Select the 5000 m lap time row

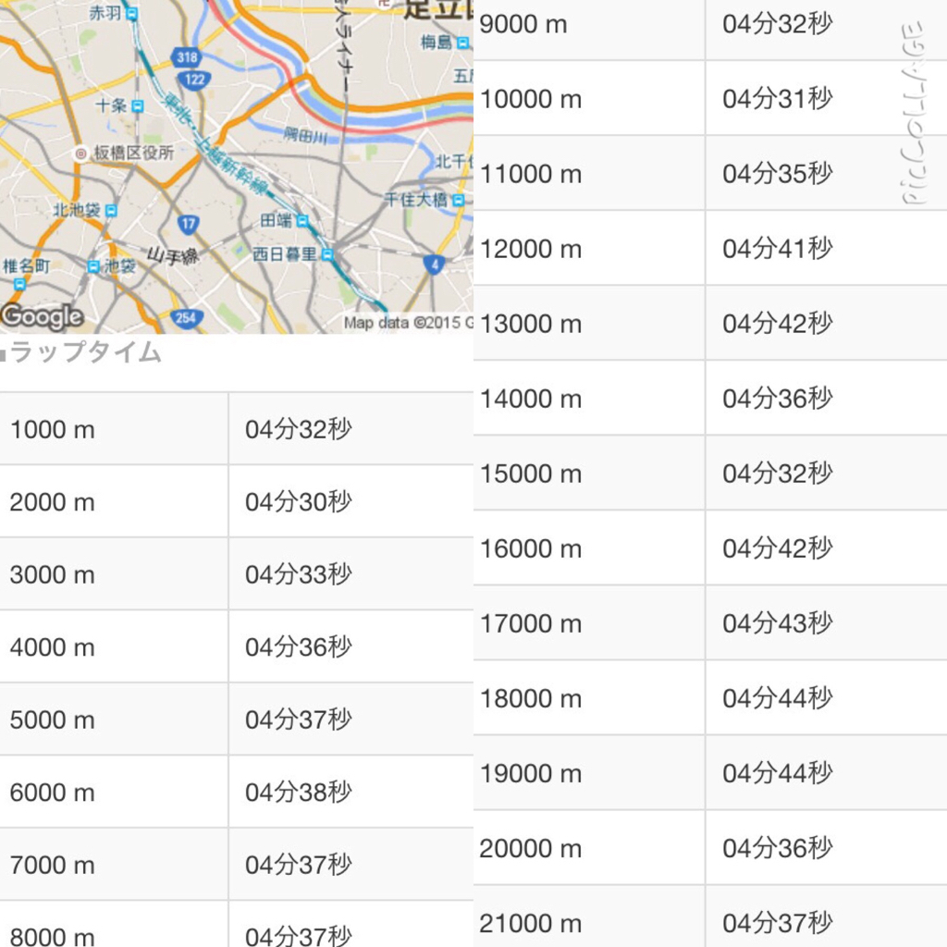[237, 719]
